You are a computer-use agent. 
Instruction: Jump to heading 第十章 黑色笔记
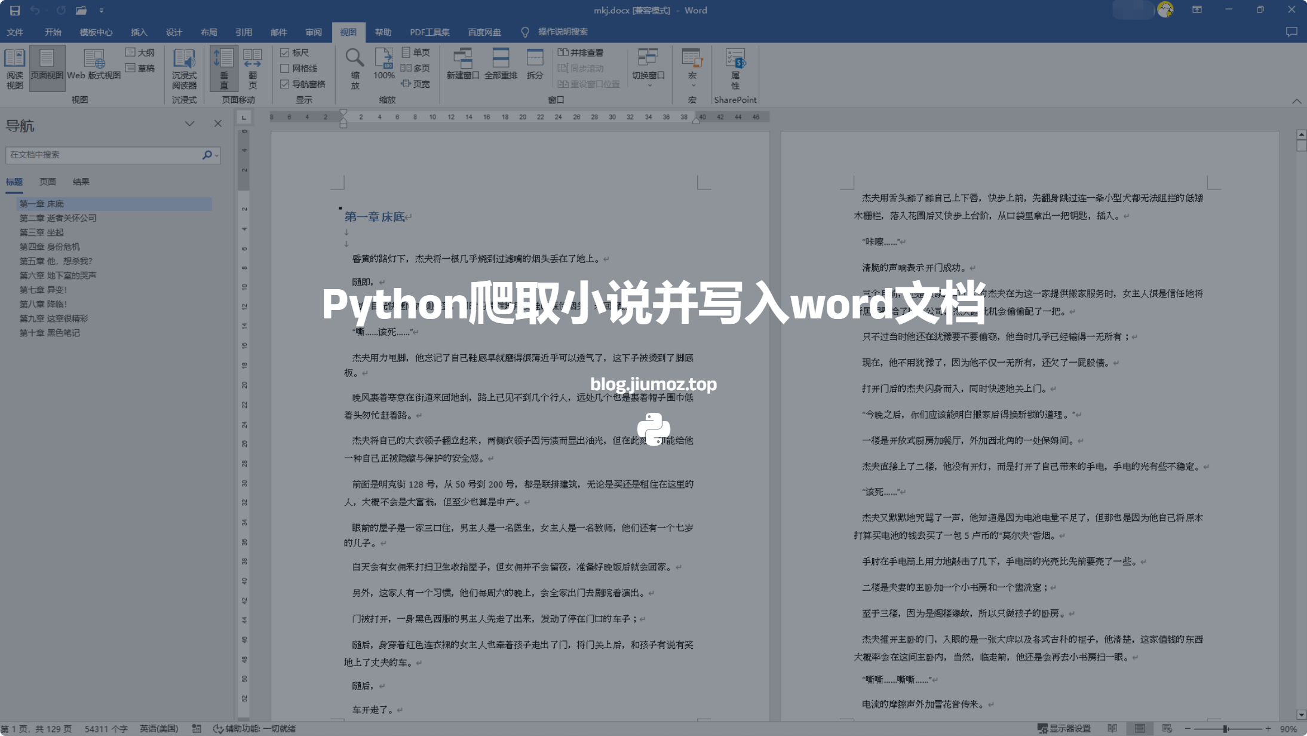click(50, 333)
